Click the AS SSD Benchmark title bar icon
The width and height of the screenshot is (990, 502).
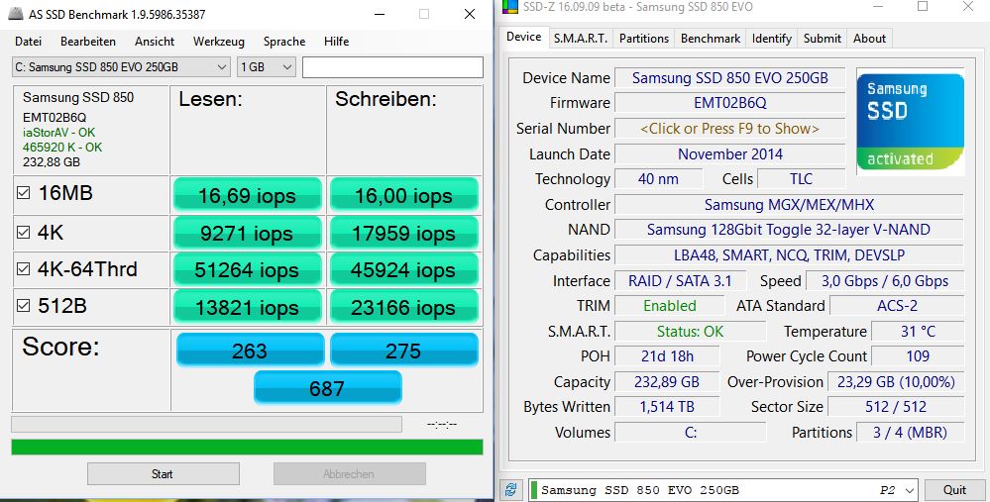[17, 14]
